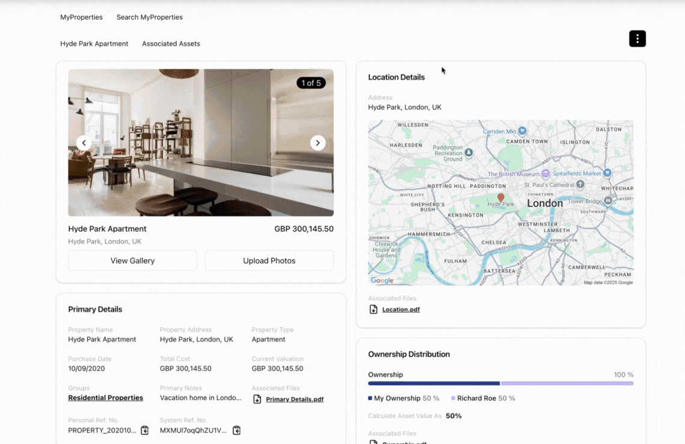Select the Hyde Park Apartment tab
Image resolution: width=685 pixels, height=444 pixels.
point(94,44)
